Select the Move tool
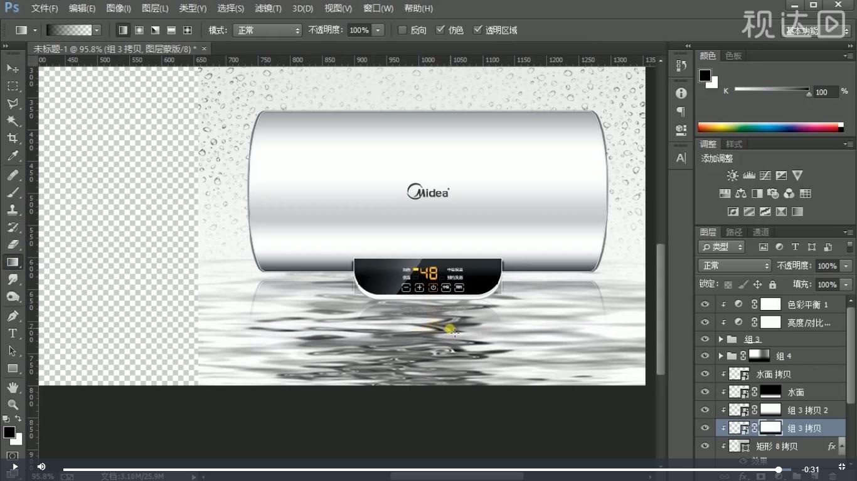The image size is (857, 481). (x=12, y=68)
